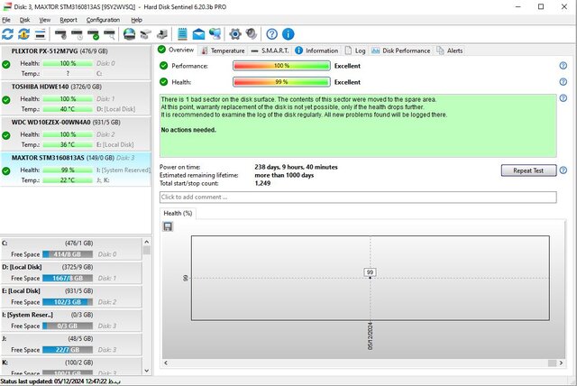Click the configuration gear icon in toolbar
This screenshot has height=386, width=577.
pos(234,33)
